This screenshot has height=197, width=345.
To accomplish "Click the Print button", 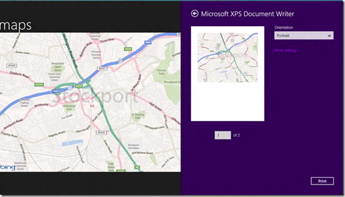I will coord(322,181).
